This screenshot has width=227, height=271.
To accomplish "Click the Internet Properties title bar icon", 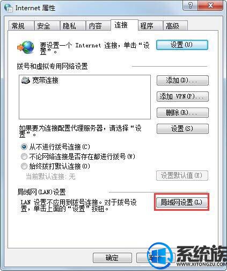I will click(x=8, y=8).
